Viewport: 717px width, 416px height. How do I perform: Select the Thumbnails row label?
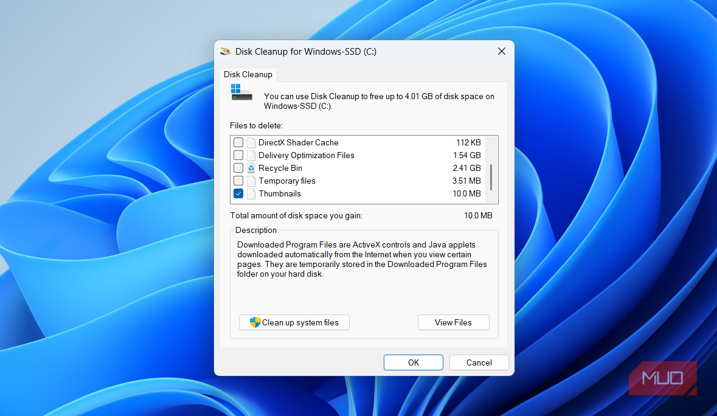(x=279, y=194)
